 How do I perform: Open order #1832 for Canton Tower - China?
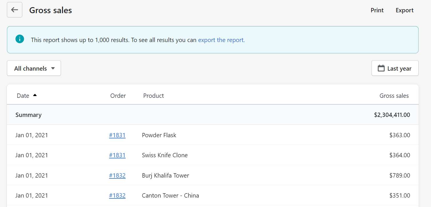[x=117, y=196]
